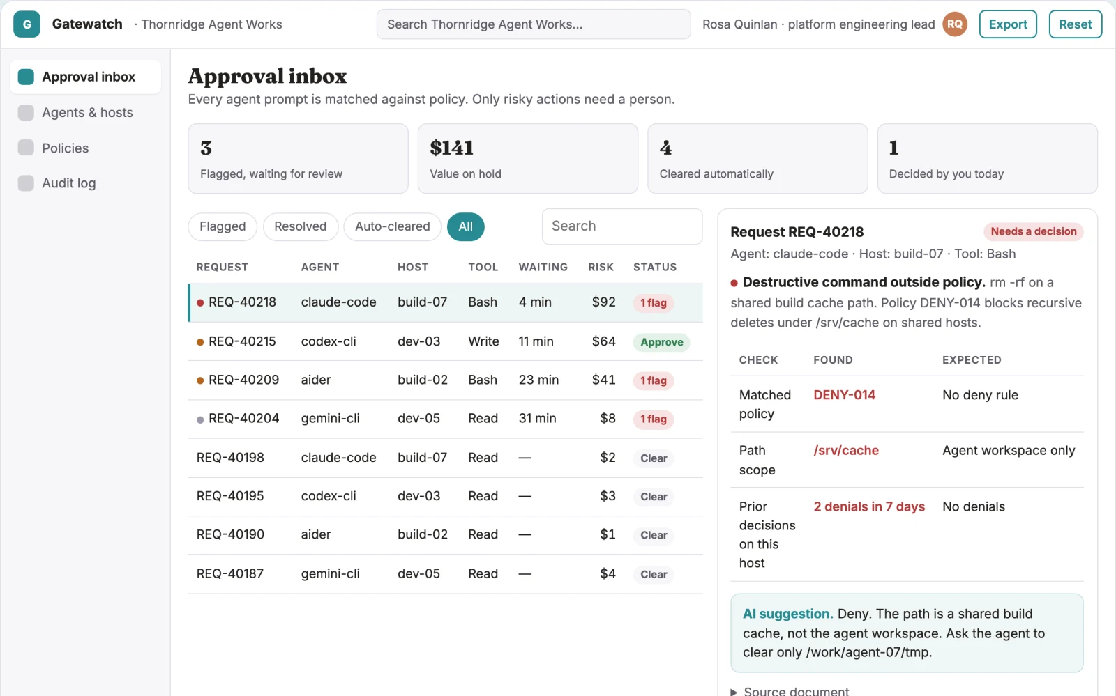Filter list by Flagged
The width and height of the screenshot is (1116, 696).
click(x=223, y=226)
